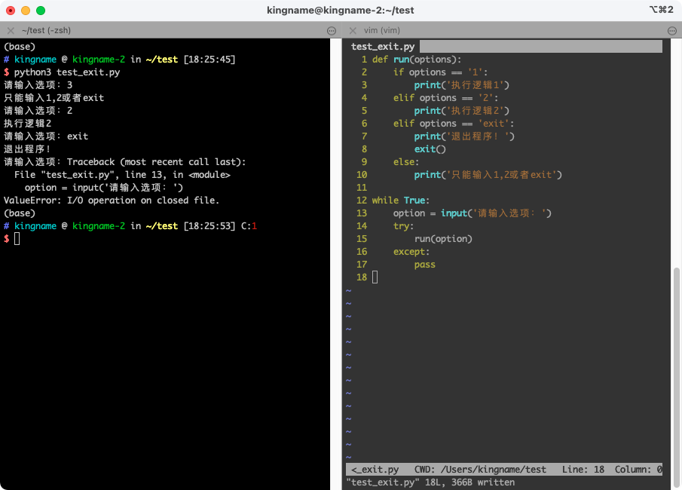Click the red close window button
Viewport: 682px width, 490px height.
pos(11,11)
